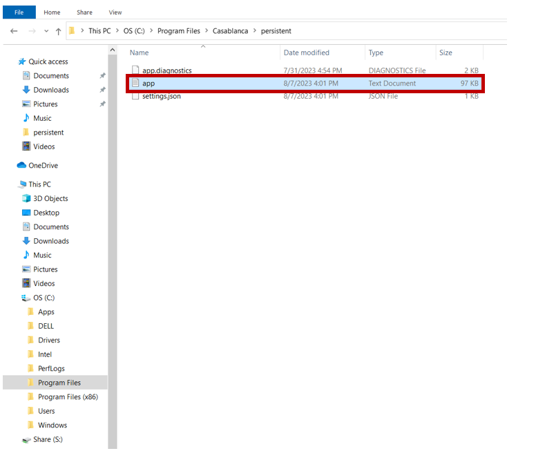Sort files by the Size column
The width and height of the screenshot is (536, 451).
446,52
